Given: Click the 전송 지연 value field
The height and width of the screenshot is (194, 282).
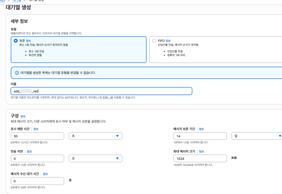Looking at the screenshot, I should pyautogui.click(x=37, y=159).
